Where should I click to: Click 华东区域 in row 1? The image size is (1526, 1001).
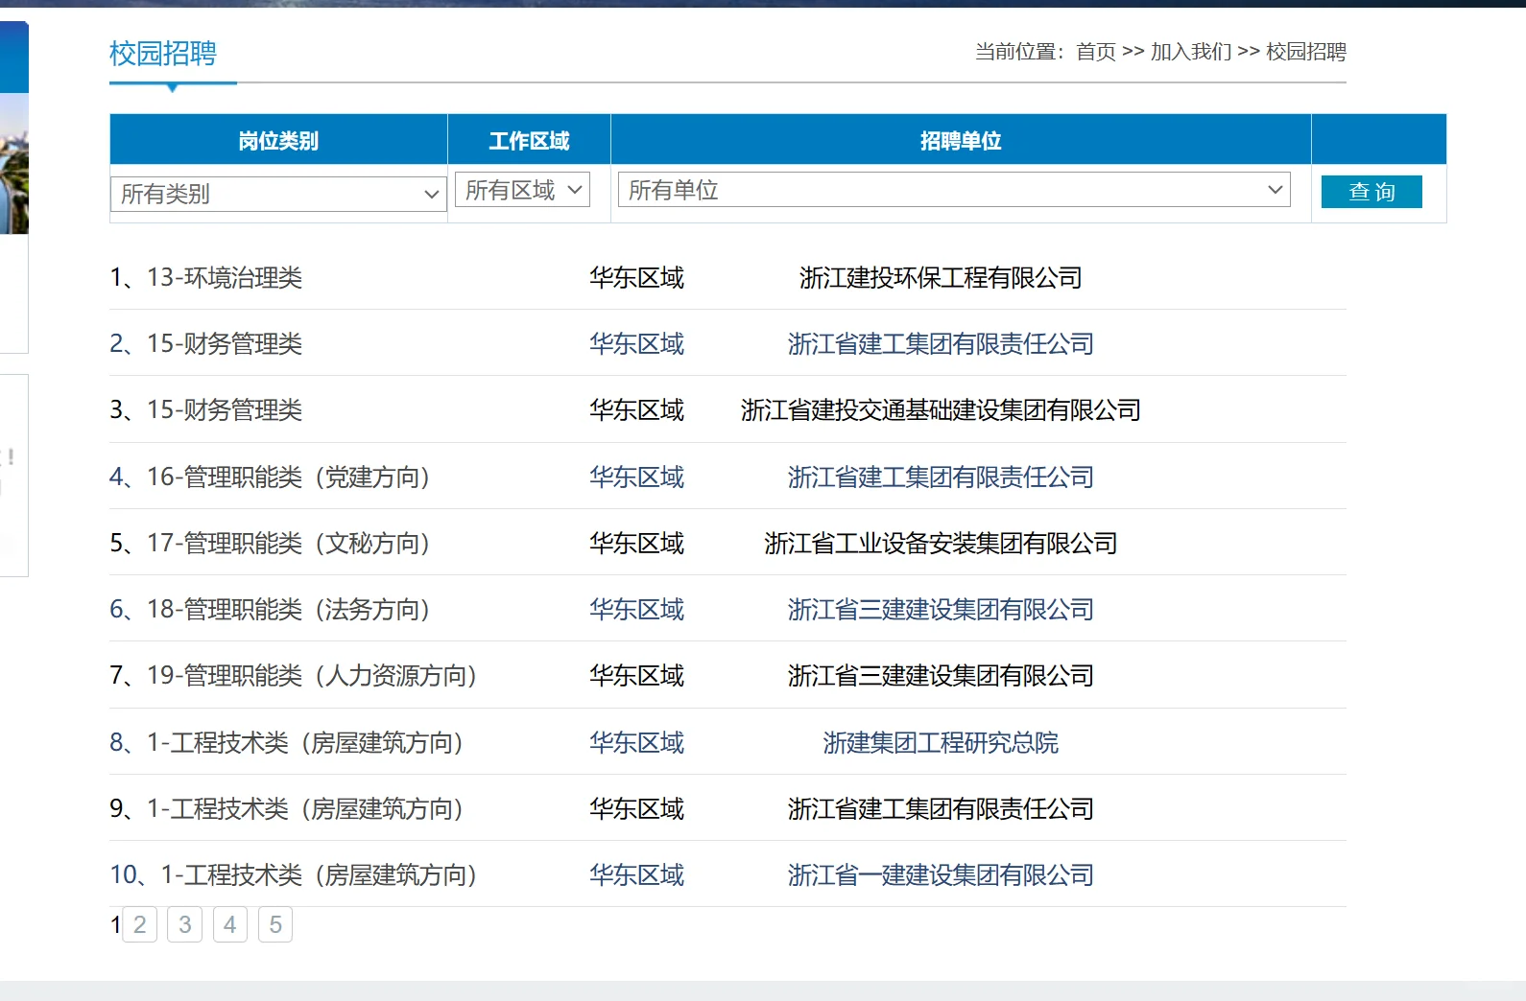pyautogui.click(x=637, y=278)
